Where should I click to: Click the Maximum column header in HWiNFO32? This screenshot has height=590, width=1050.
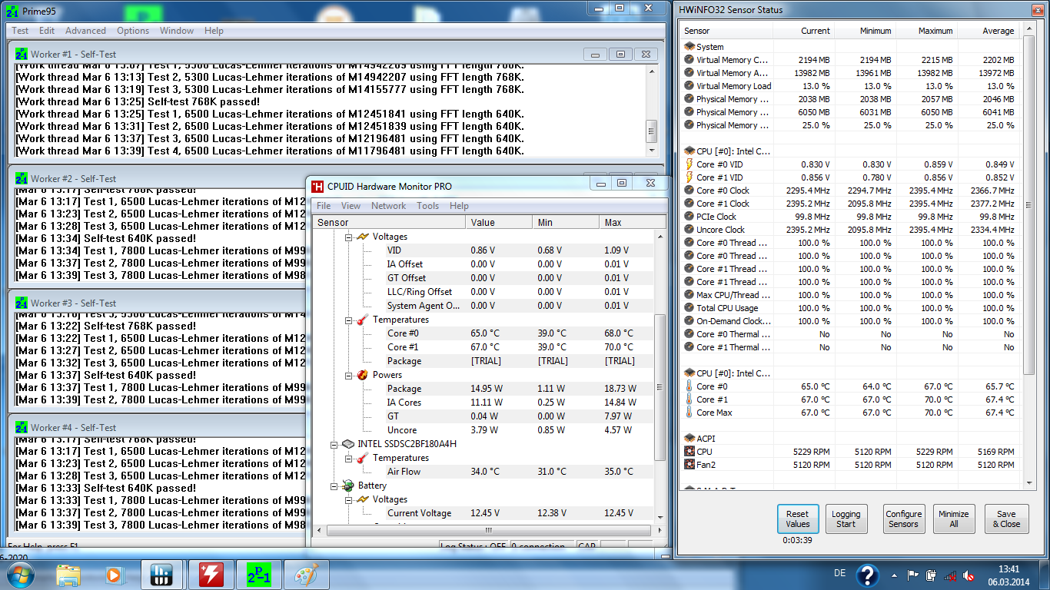pos(926,31)
